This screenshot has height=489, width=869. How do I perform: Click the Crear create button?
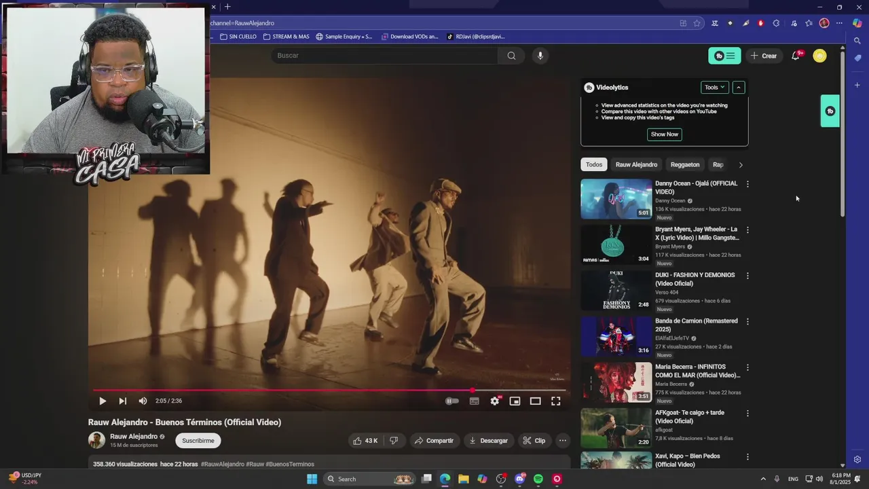[764, 56]
